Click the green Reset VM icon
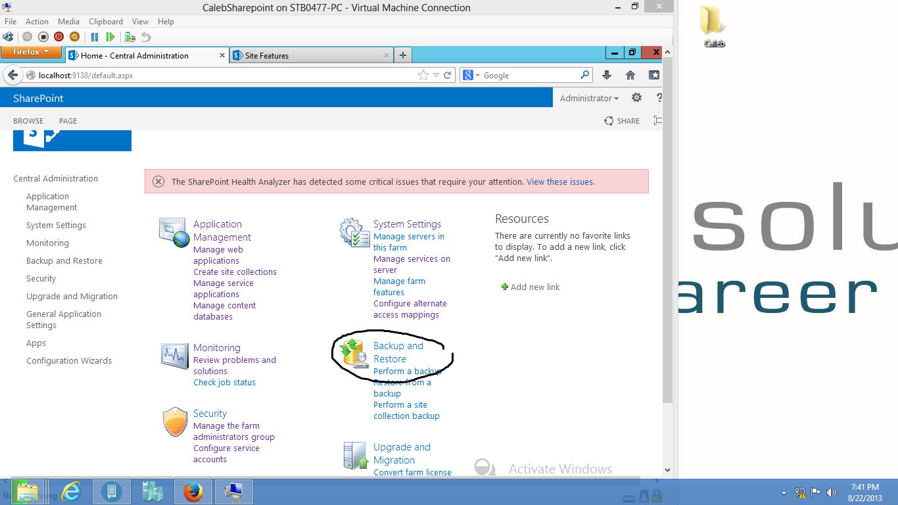 110,37
